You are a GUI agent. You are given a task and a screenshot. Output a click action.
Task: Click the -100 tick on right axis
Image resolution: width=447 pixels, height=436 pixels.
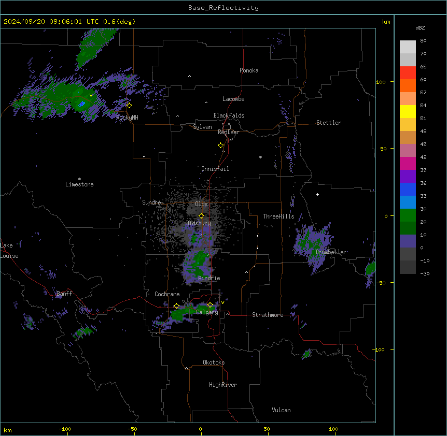point(379,350)
